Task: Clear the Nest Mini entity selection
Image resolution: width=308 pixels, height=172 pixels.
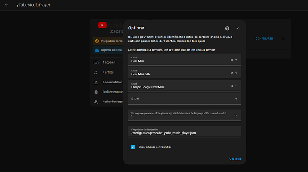Action: 232,60
